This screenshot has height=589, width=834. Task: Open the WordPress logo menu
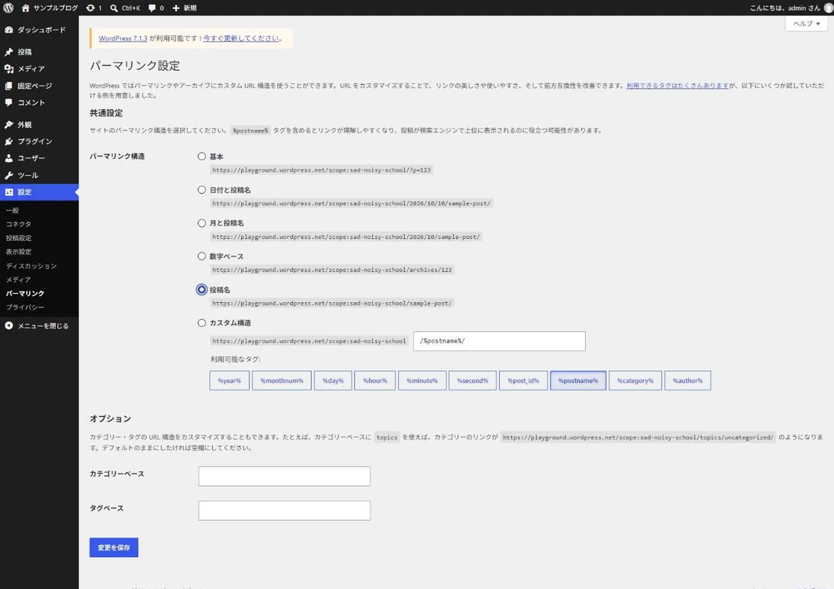(x=8, y=8)
